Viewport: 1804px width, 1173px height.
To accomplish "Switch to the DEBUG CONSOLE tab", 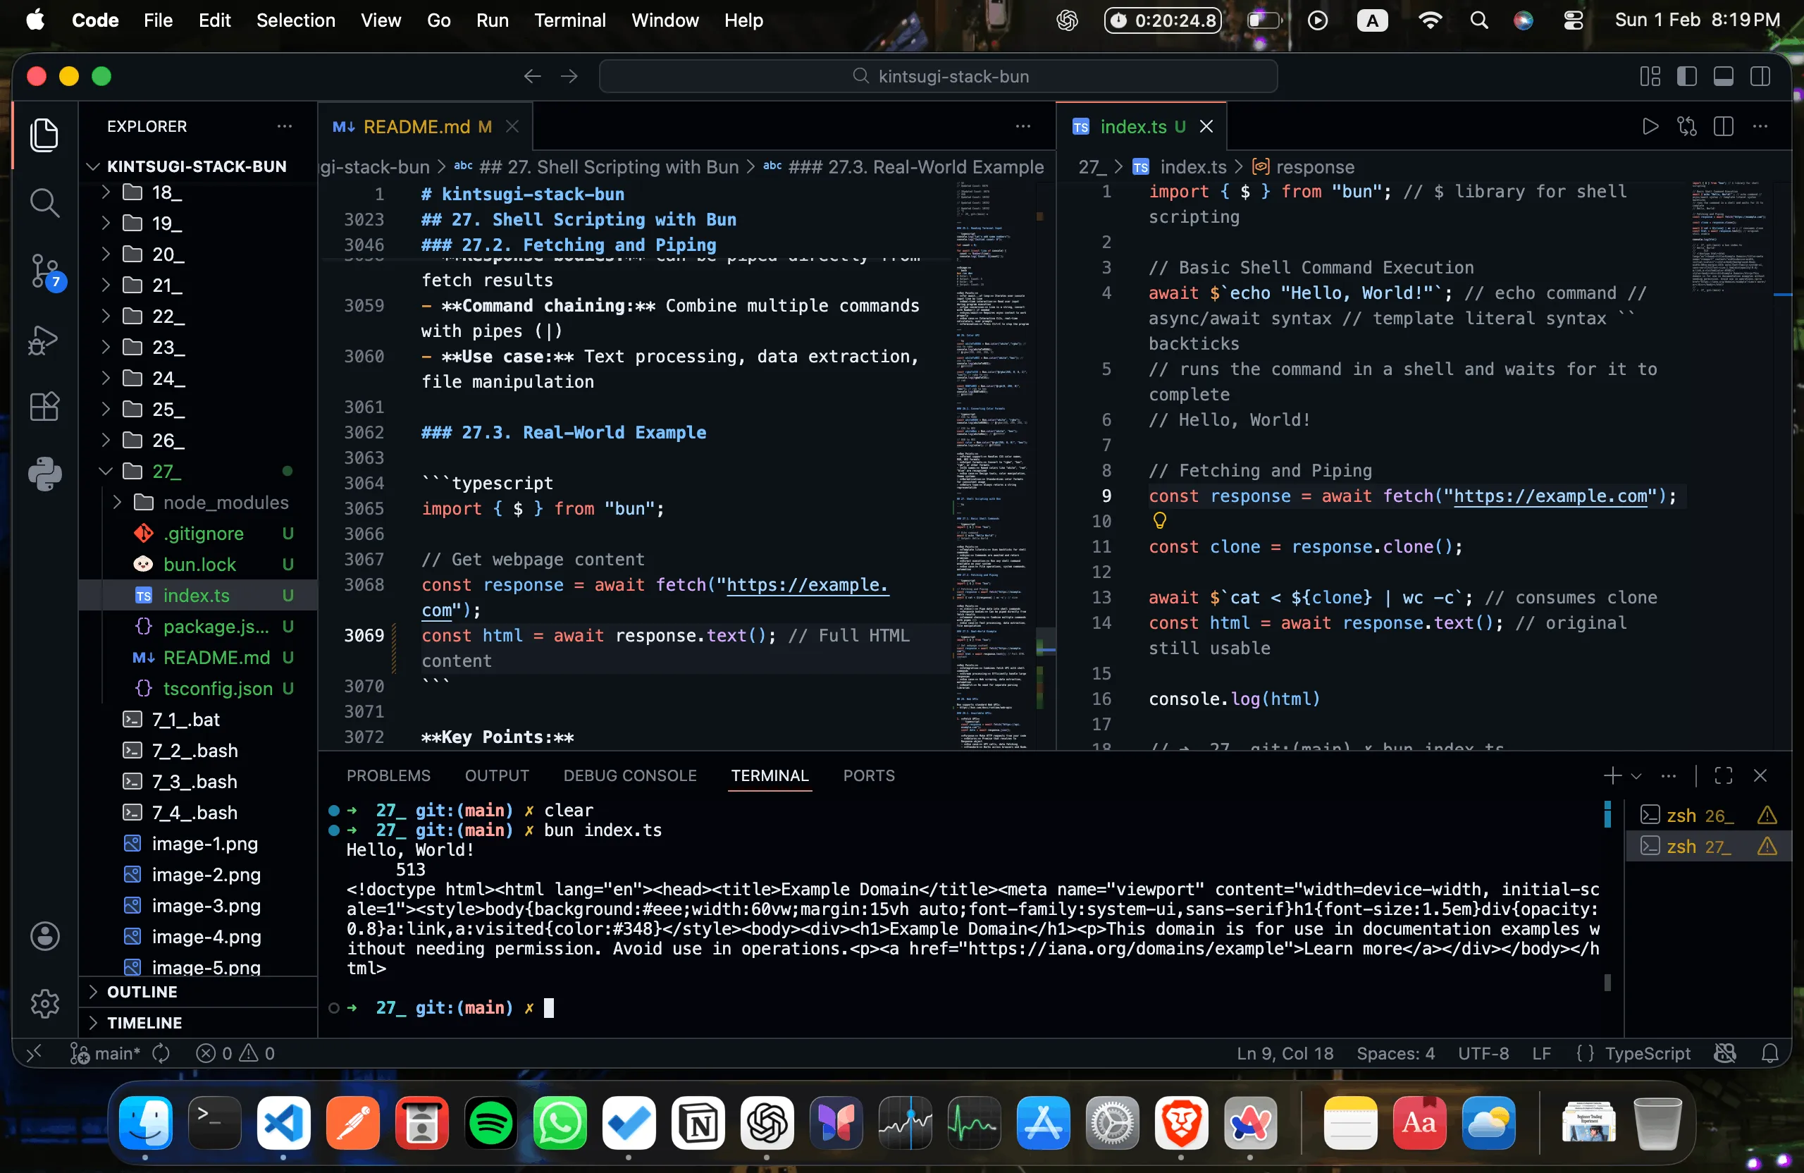I will 629,775.
